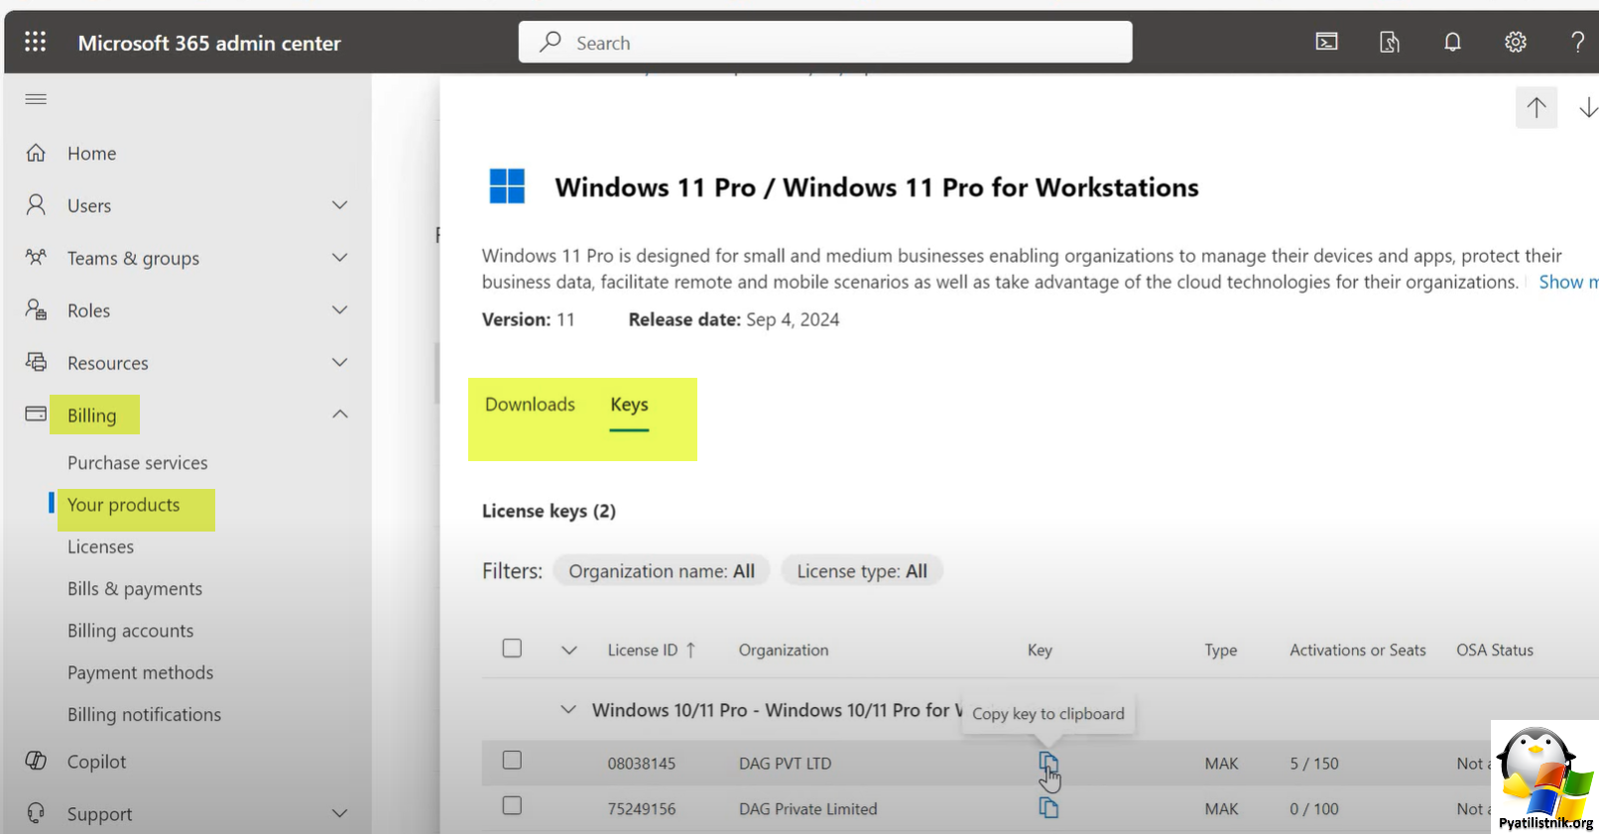Expand the Roles menu chevron

pyautogui.click(x=339, y=310)
